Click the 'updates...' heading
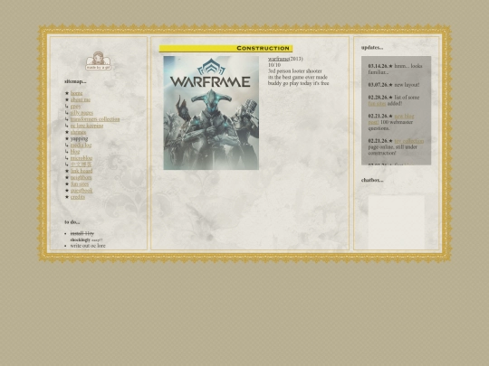The image size is (489, 366). (372, 48)
